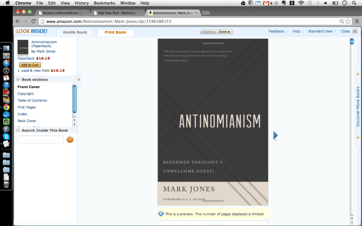Add book to cart

pyautogui.click(x=30, y=65)
